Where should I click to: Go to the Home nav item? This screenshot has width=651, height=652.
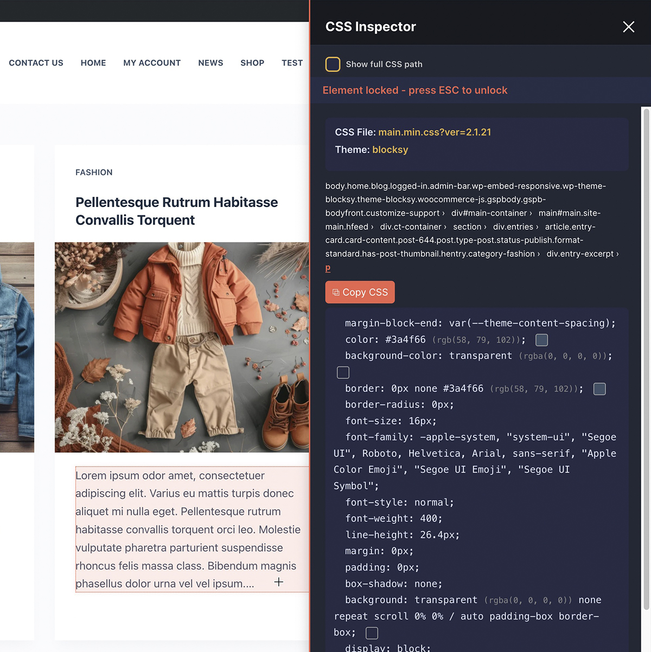[93, 63]
